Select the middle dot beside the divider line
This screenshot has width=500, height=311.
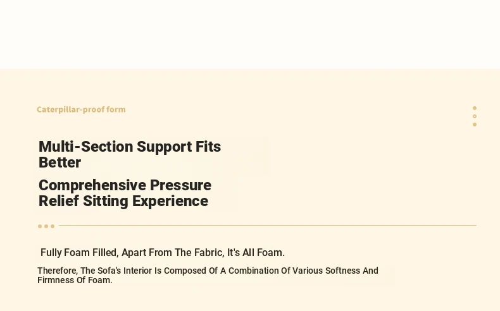click(x=46, y=226)
